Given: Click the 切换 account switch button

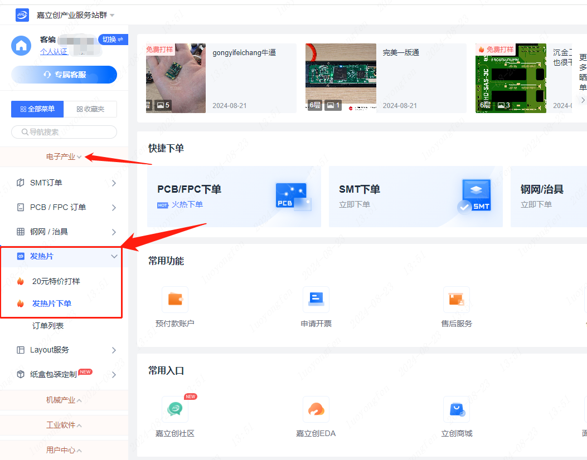Looking at the screenshot, I should pyautogui.click(x=113, y=40).
